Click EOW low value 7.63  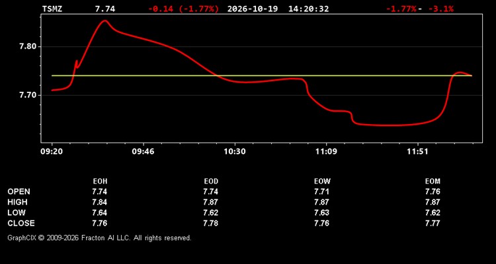pos(321,213)
